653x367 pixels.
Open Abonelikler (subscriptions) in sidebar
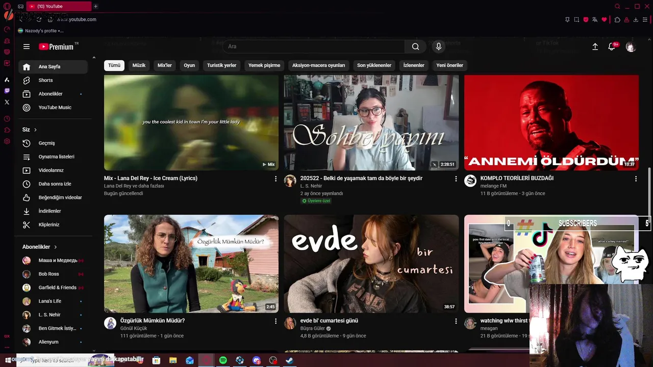tap(53, 94)
